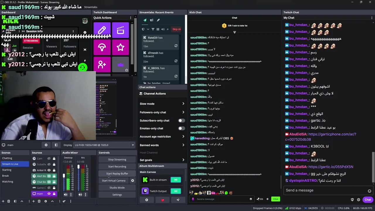Replay the d7mnnh follow alert
This screenshot has height=211, width=375.
click(176, 61)
